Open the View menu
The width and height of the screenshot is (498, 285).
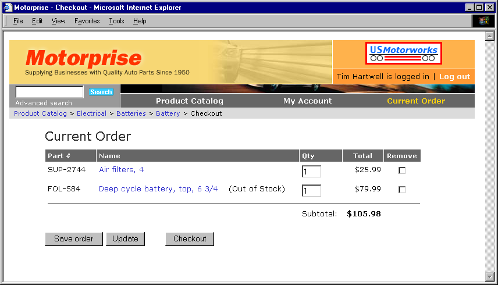coord(58,21)
